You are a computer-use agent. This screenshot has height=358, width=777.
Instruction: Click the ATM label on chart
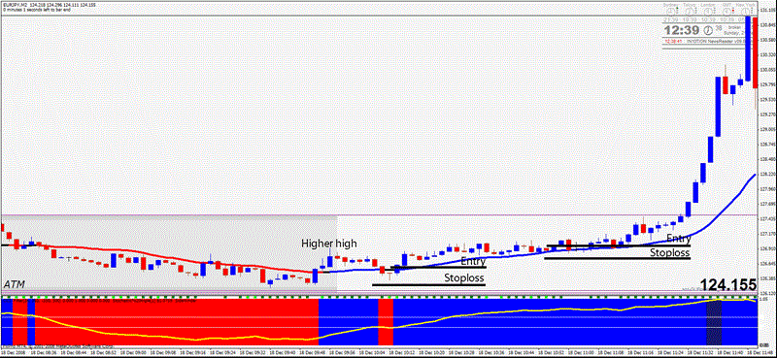(14, 284)
